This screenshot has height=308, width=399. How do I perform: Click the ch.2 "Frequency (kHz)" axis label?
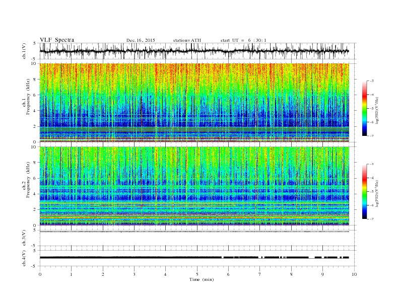tap(28, 179)
